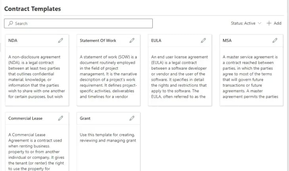The width and height of the screenshot is (289, 171).
Task: Open the Grant template title
Action: coord(85,119)
